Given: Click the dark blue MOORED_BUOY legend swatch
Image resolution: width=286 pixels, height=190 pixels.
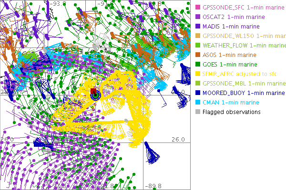Looking at the screenshot, I should tap(198, 93).
